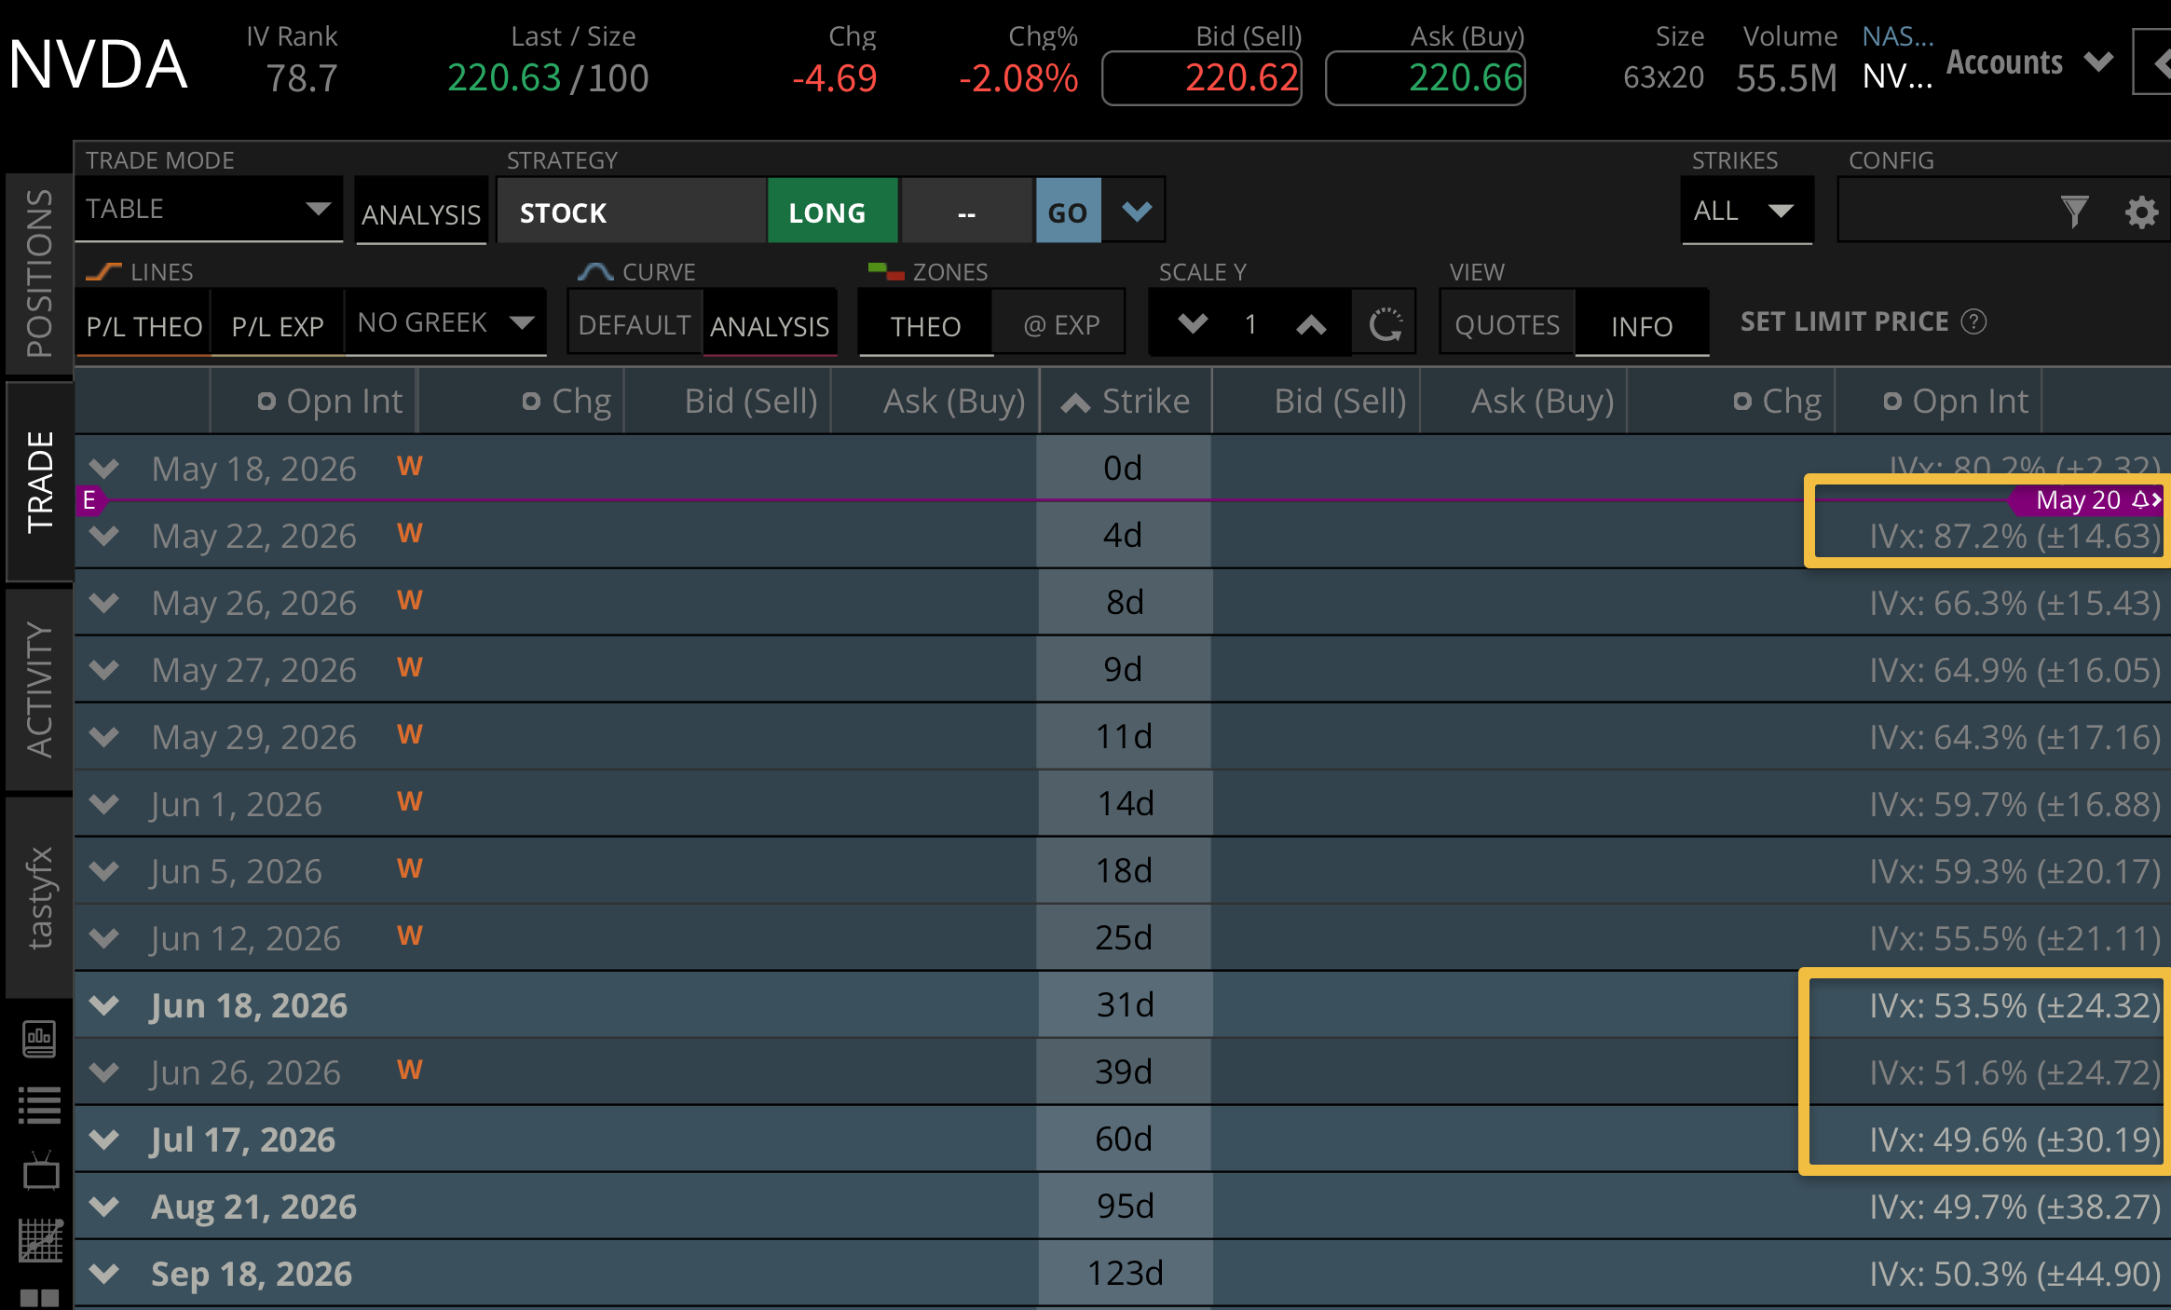The width and height of the screenshot is (2171, 1310).
Task: Open the grid chart icon in the sidebar
Action: point(40,1240)
